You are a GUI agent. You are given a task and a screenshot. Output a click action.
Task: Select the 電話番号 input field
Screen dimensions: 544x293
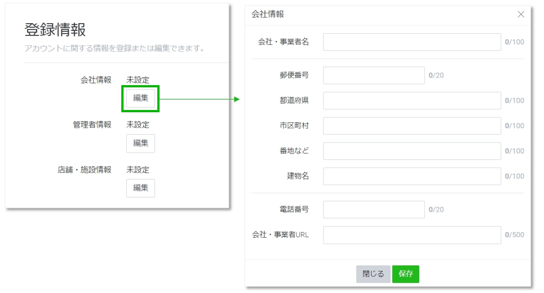pyautogui.click(x=373, y=210)
